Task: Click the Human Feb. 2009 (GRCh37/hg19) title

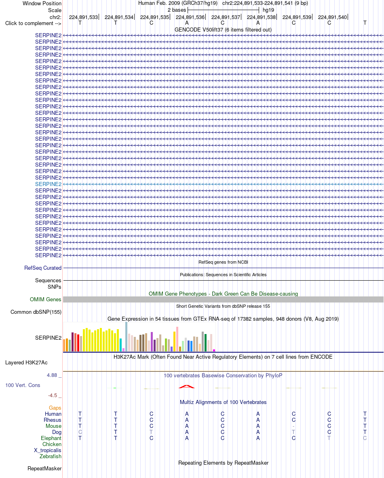Action: tap(178, 3)
